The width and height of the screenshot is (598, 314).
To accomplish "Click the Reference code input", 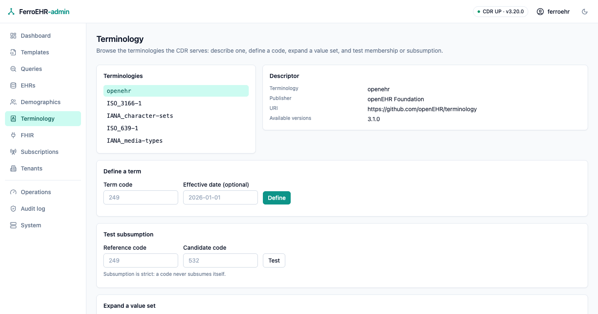I will [x=141, y=260].
